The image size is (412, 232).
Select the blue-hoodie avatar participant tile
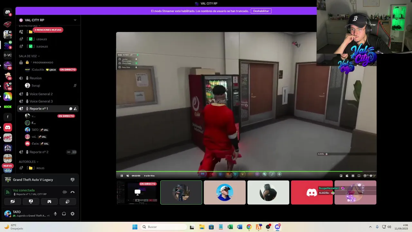tap(225, 192)
